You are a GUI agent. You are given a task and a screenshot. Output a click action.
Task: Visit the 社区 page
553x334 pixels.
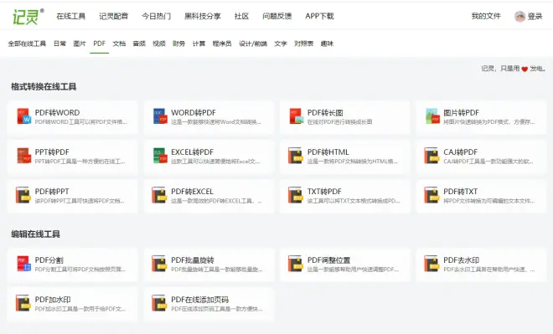click(x=241, y=16)
